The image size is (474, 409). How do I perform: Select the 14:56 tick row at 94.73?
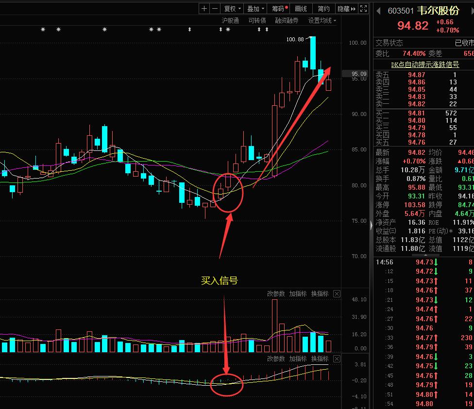pyautogui.click(x=423, y=262)
